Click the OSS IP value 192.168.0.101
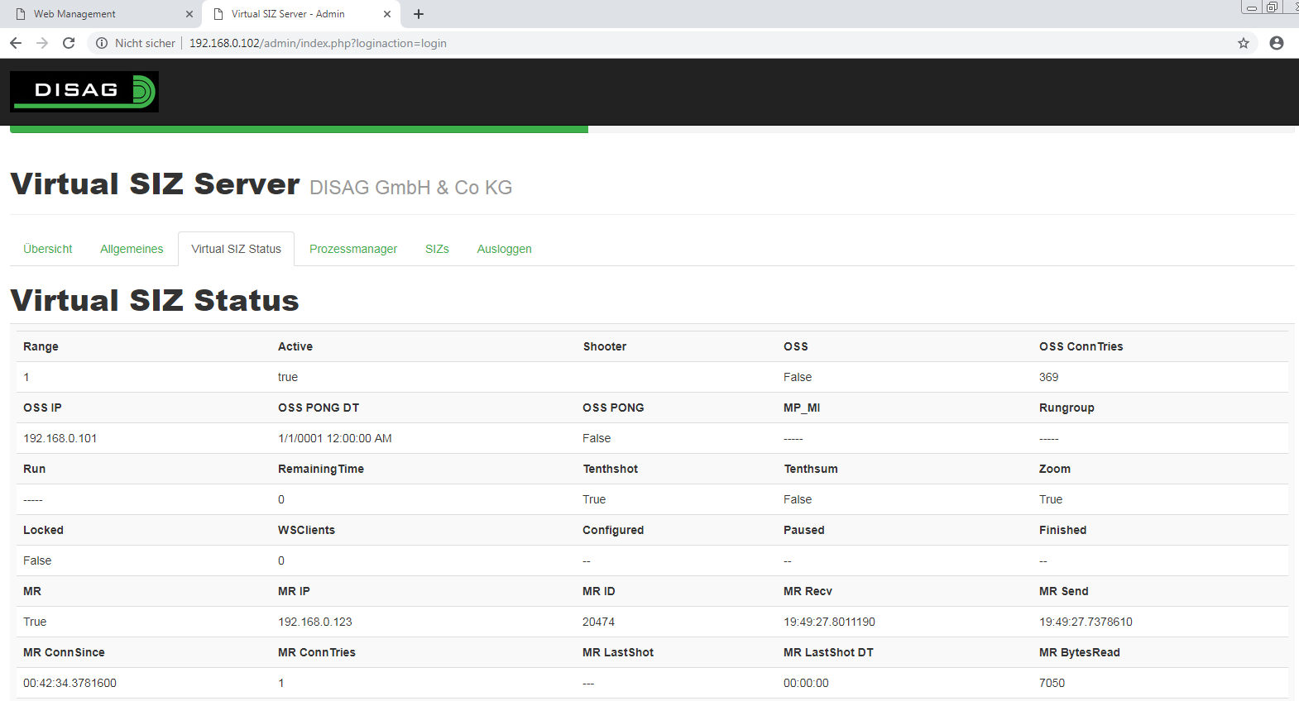The width and height of the screenshot is (1299, 701). click(60, 438)
